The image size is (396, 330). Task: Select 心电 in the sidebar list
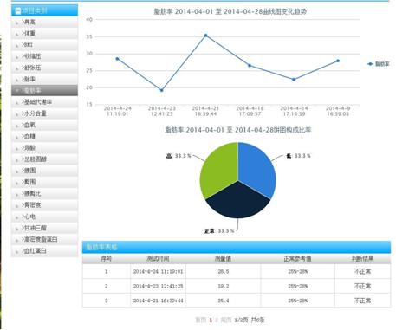point(44,217)
